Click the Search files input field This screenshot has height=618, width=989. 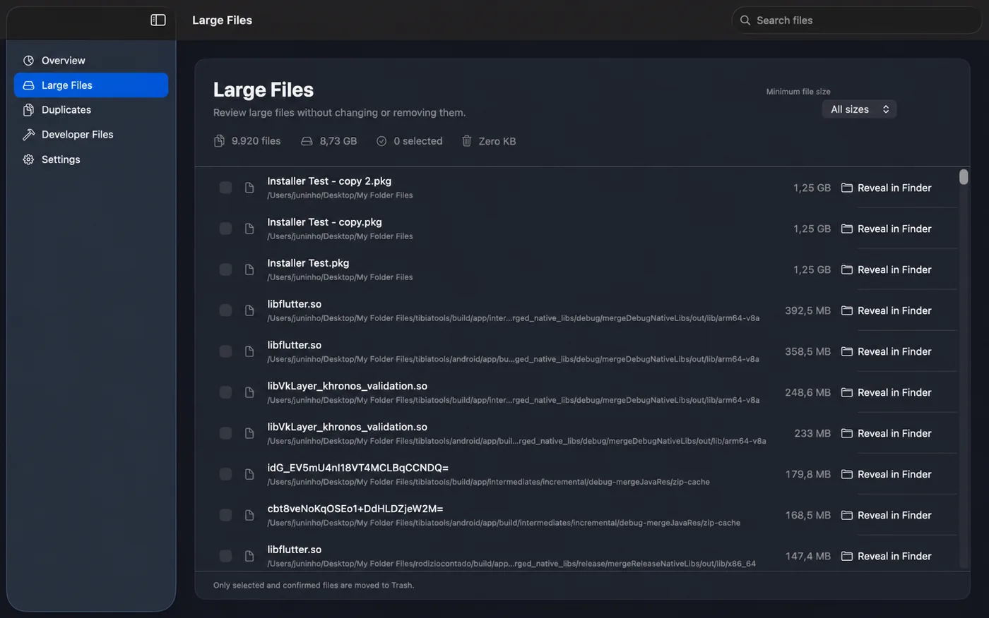[x=856, y=20]
